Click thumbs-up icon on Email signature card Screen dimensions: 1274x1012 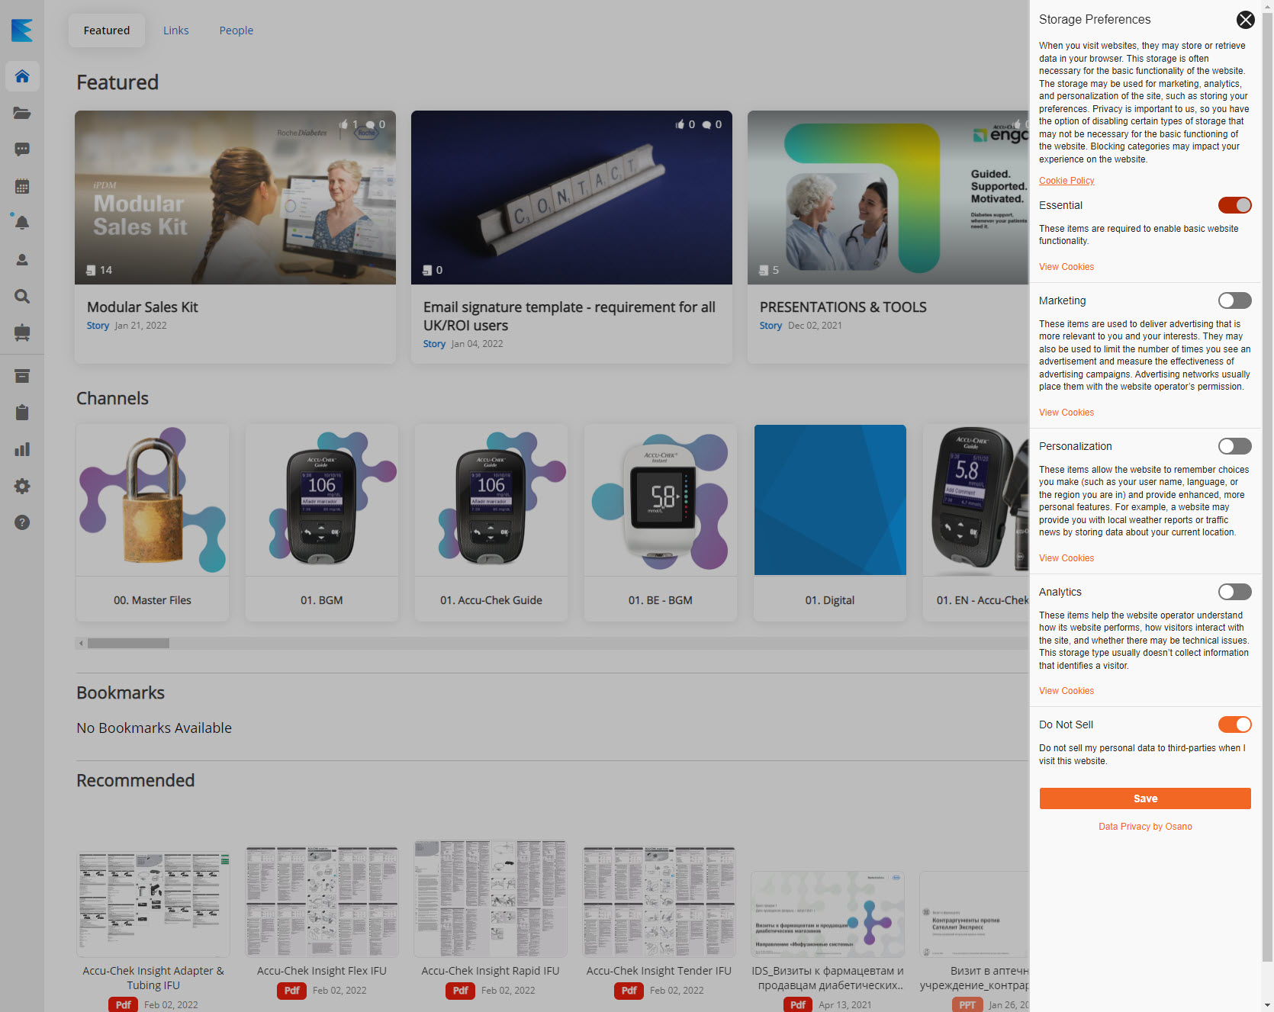[680, 124]
